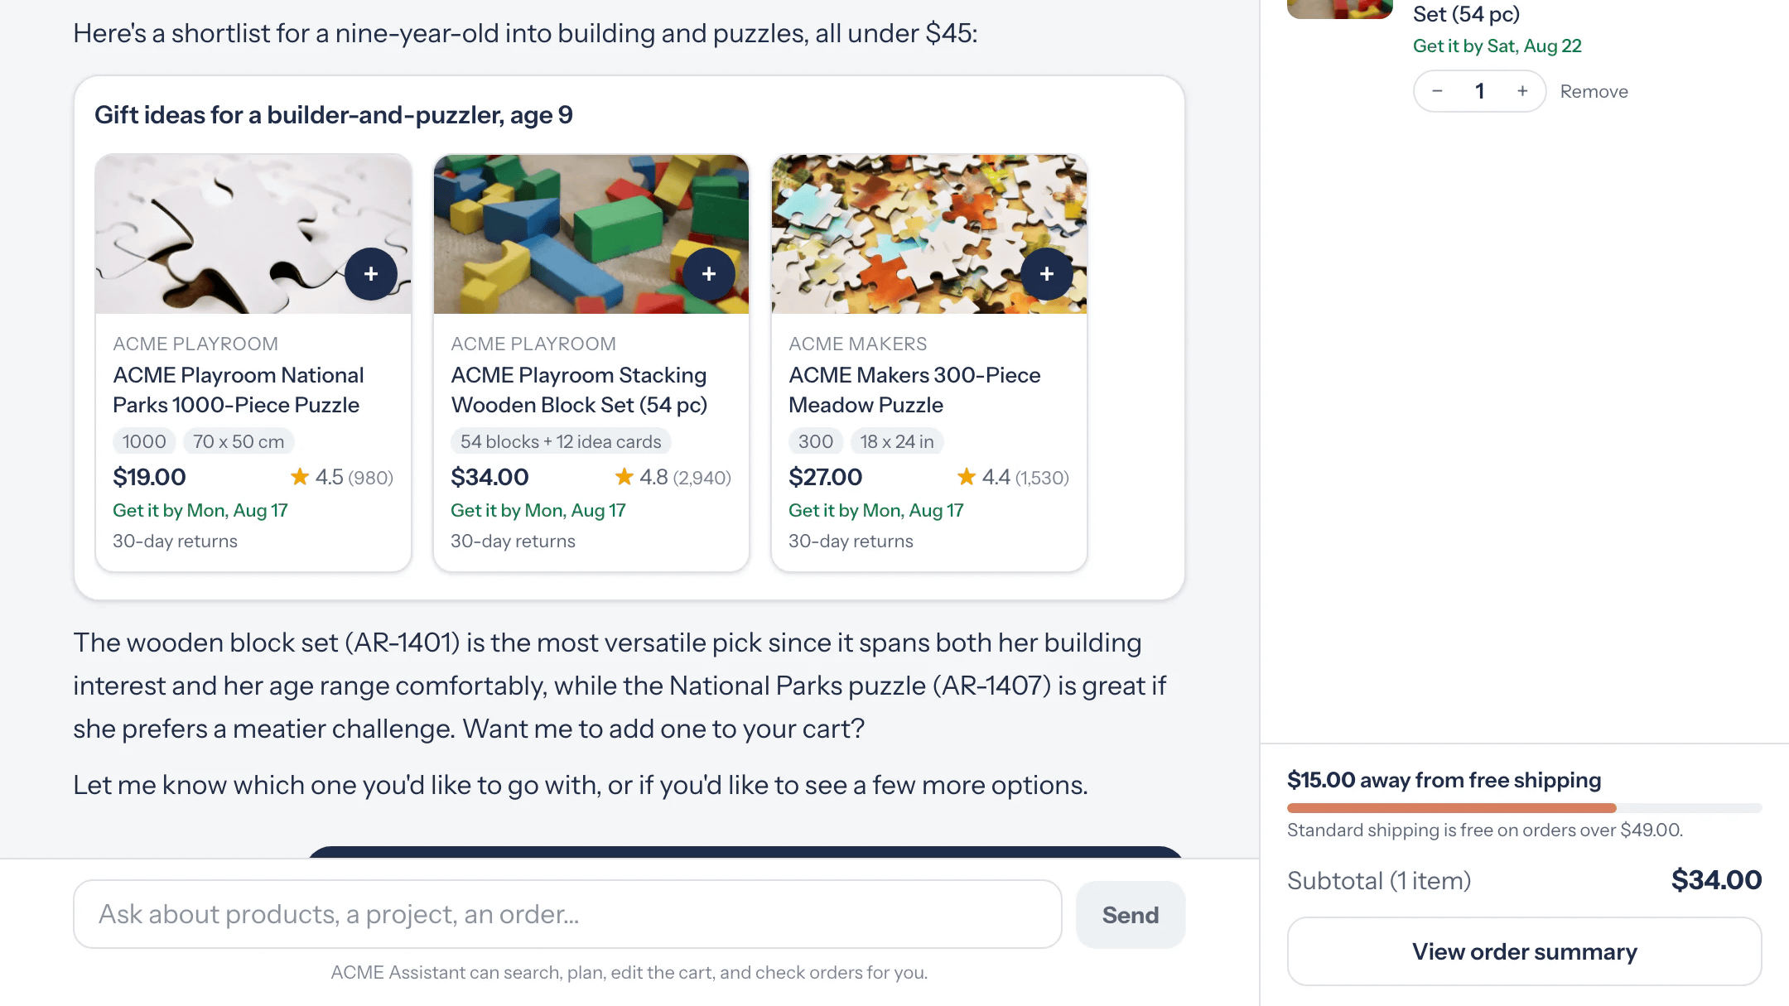The width and height of the screenshot is (1789, 1006).
Task: Click the free shipping progress bar
Action: click(1525, 808)
